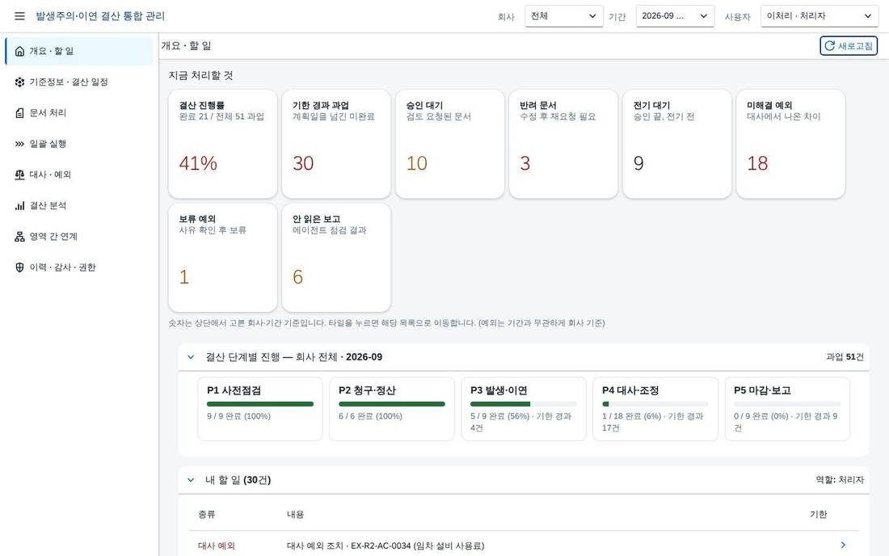Click the 일괄 실행 chevrons icon
Screen dimensions: 889x556
(x=20, y=144)
